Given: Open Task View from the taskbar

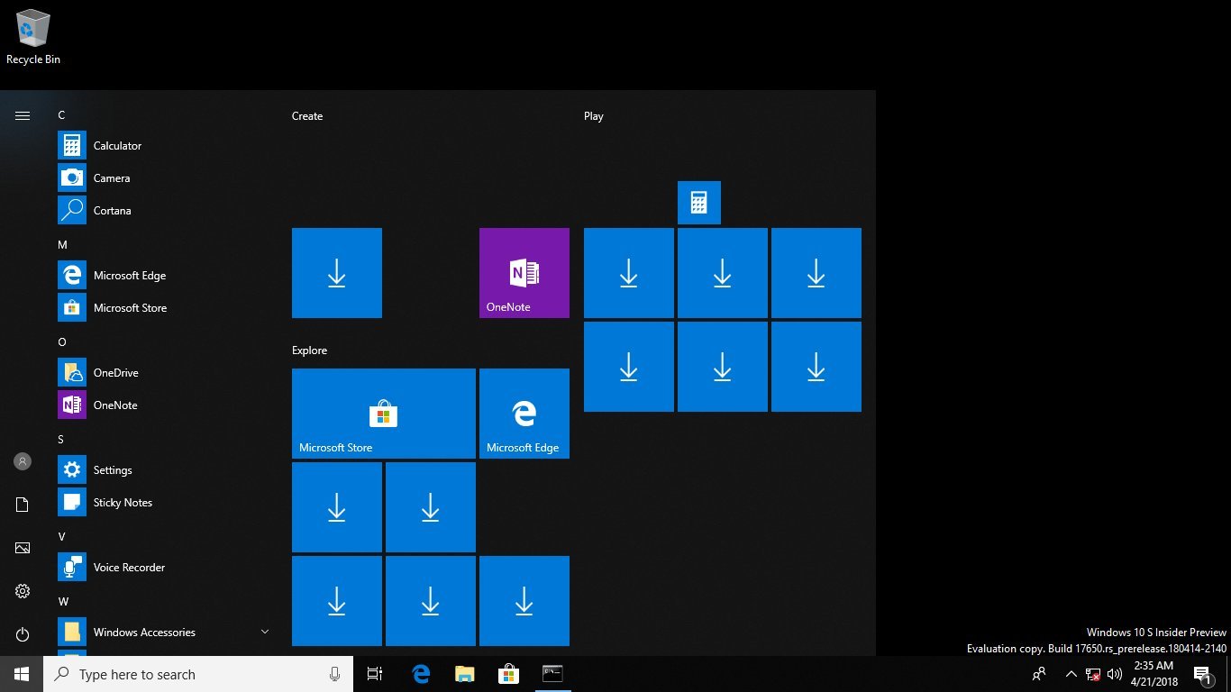Looking at the screenshot, I should 375,674.
